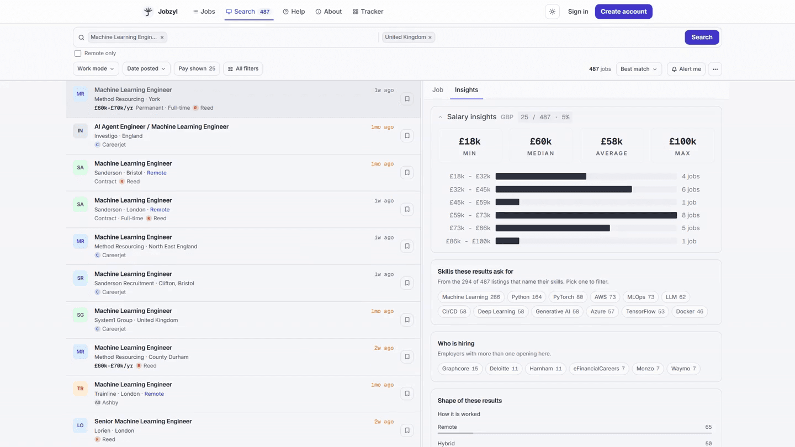Image resolution: width=795 pixels, height=447 pixels.
Task: Bookmark the Sanderson London job
Action: pyautogui.click(x=407, y=210)
